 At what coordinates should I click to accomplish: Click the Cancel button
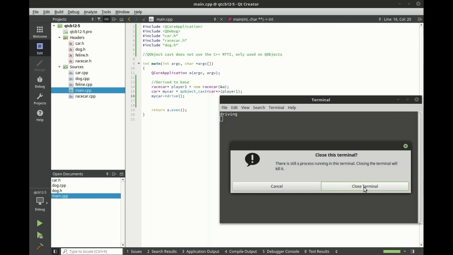(x=276, y=186)
